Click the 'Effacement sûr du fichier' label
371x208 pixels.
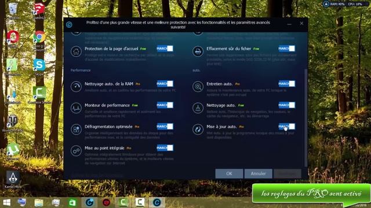[228, 49]
